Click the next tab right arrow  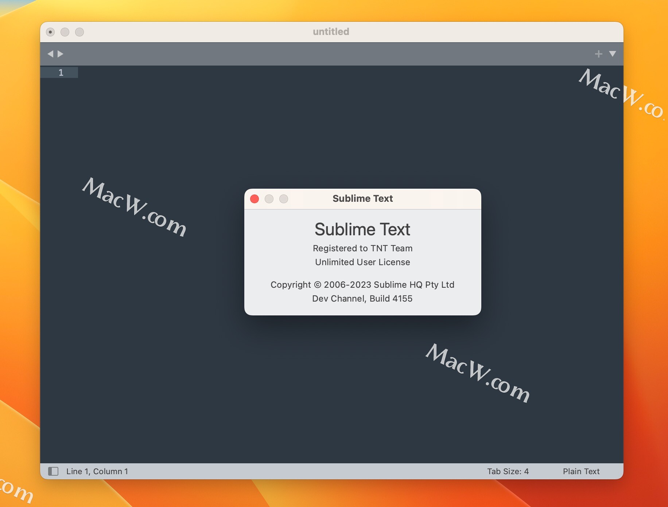[61, 54]
